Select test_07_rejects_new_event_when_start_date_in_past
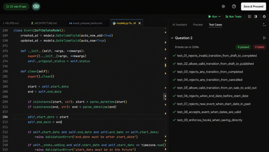 [x=214, y=104]
